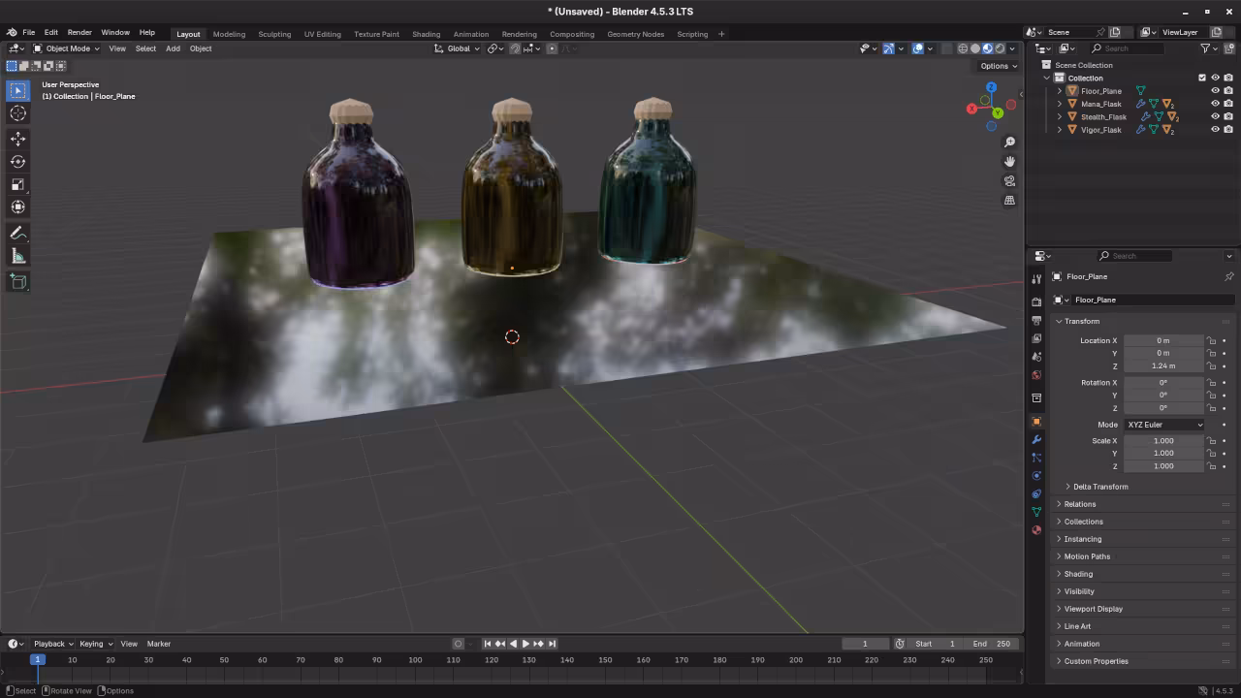Open the Render Properties tab (camera icon)
Image resolution: width=1241 pixels, height=698 pixels.
point(1036,302)
